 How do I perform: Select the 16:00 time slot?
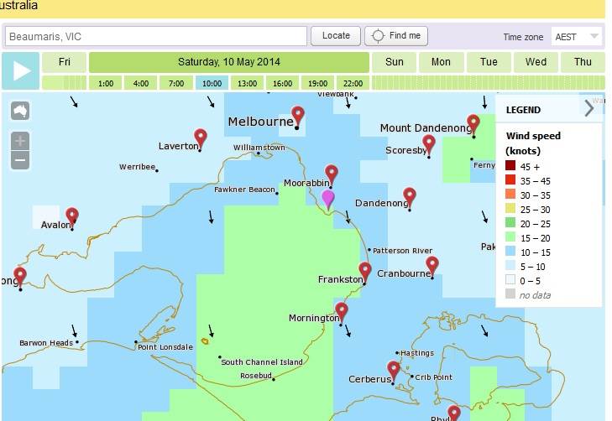(x=282, y=83)
